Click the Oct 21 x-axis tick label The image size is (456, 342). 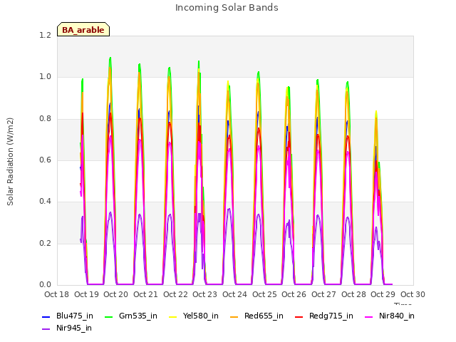click(x=145, y=294)
